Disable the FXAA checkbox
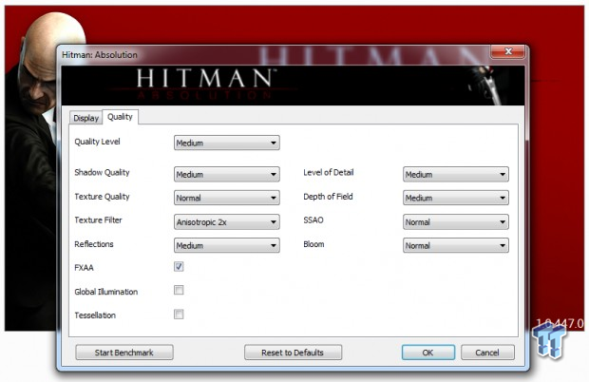589x382 pixels. coord(179,267)
